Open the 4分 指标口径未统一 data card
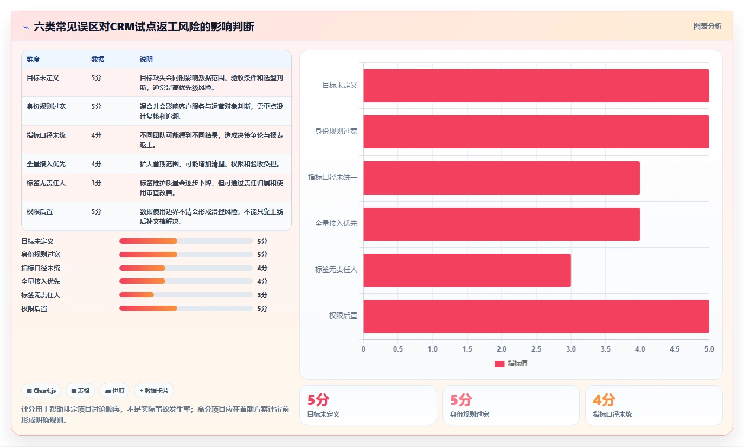Viewport: 744px width, 447px height. tap(654, 405)
